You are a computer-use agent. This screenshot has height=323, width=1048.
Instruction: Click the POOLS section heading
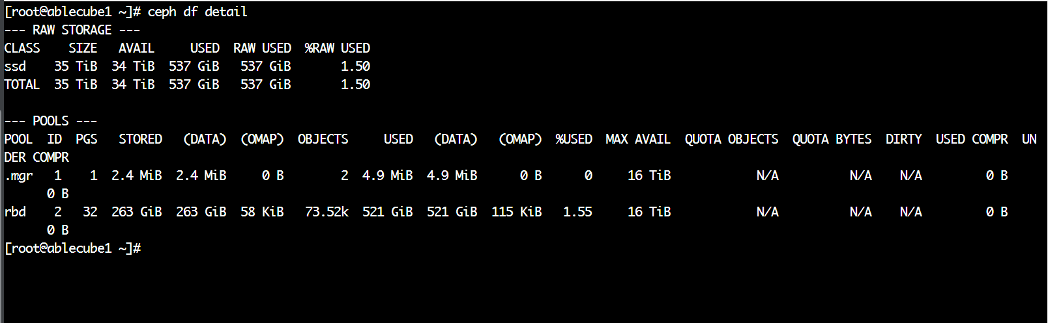coord(51,121)
